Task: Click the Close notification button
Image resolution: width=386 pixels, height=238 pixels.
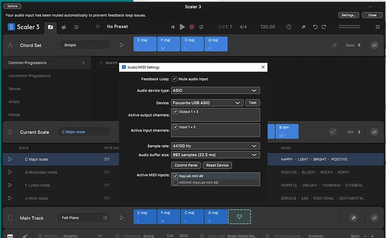Action: point(372,15)
